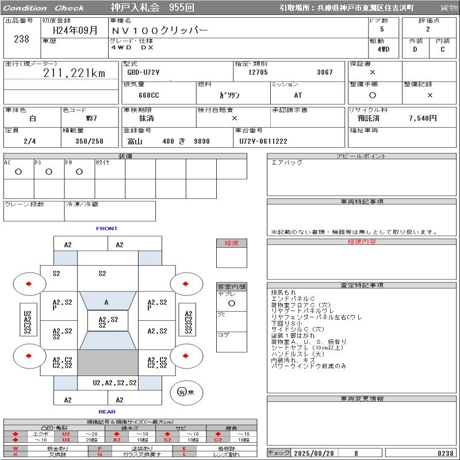Screen dimensions: 460x460
Task: Click the transmission value AT
Action: pyautogui.click(x=298, y=95)
